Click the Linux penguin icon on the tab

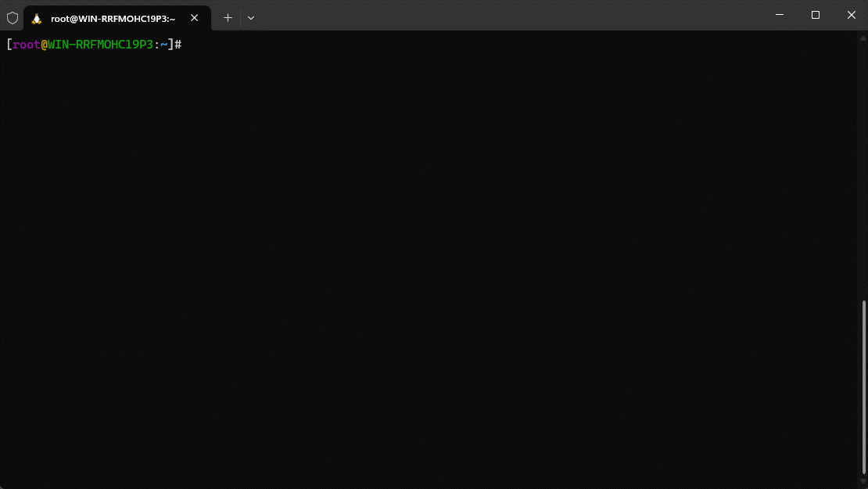coord(37,18)
